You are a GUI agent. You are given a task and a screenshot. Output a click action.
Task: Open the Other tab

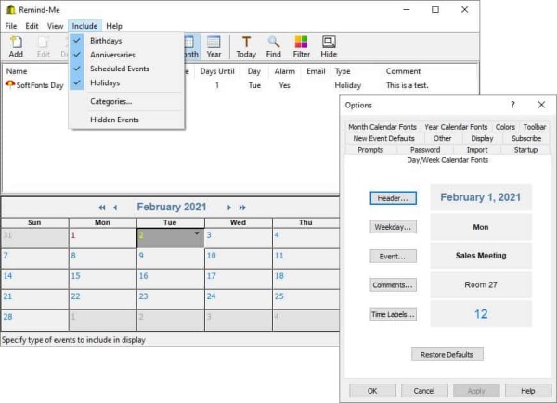(x=442, y=138)
